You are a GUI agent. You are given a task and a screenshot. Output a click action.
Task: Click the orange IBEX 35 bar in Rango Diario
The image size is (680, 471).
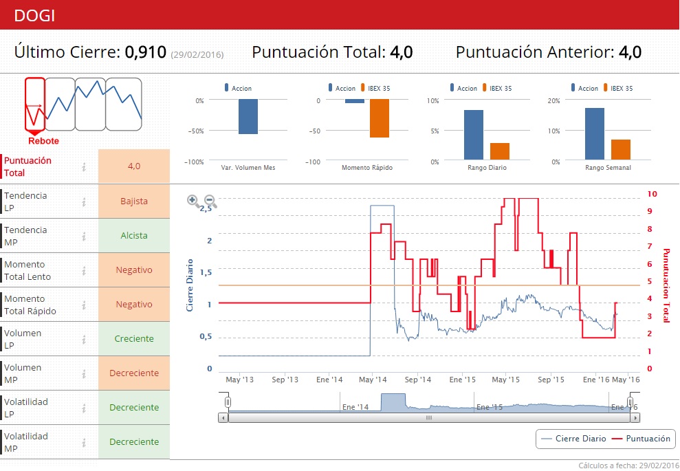[500, 151]
